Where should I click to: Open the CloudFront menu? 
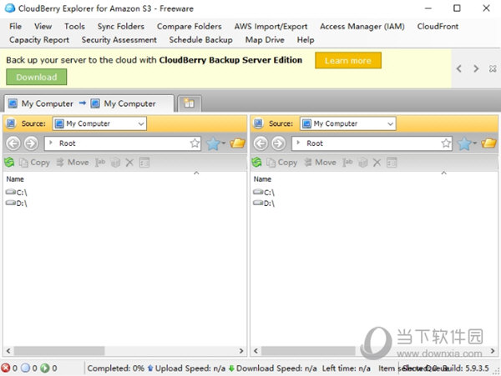(438, 27)
